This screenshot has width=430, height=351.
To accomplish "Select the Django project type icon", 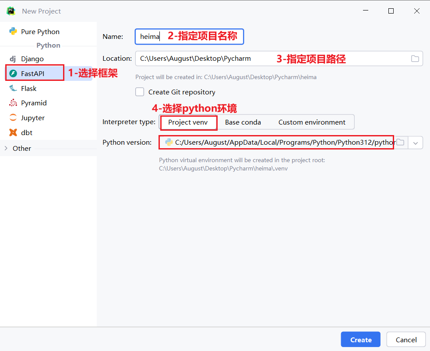I will (x=13, y=59).
